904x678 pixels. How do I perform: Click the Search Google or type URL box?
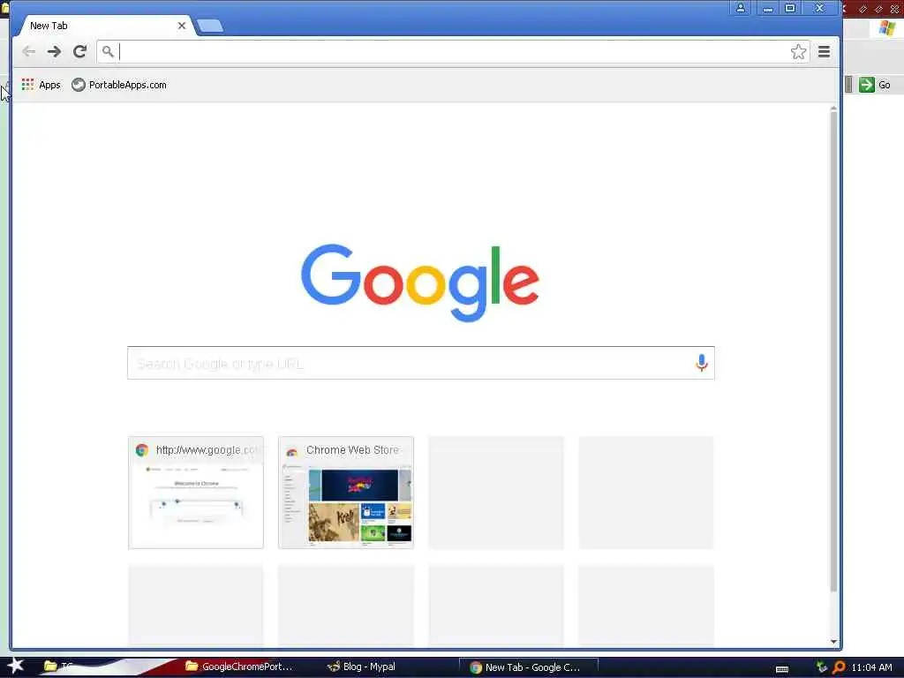click(x=421, y=363)
